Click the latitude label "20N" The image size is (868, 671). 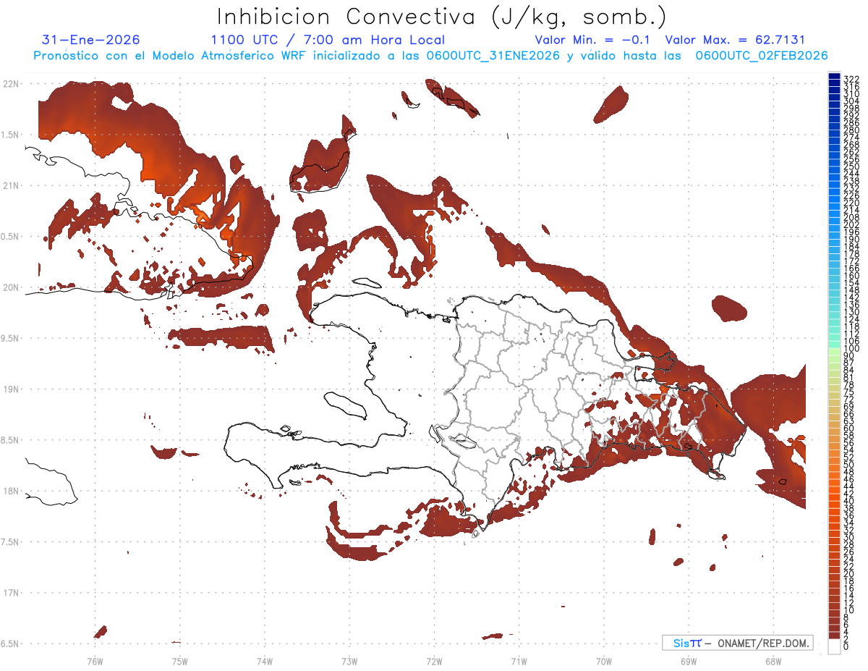[12, 287]
